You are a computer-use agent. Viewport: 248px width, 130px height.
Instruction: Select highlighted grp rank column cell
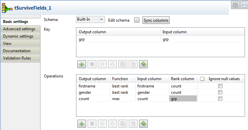click(183, 99)
